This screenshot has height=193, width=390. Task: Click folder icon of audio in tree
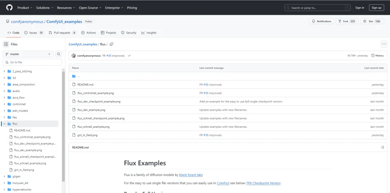[x=9, y=91]
